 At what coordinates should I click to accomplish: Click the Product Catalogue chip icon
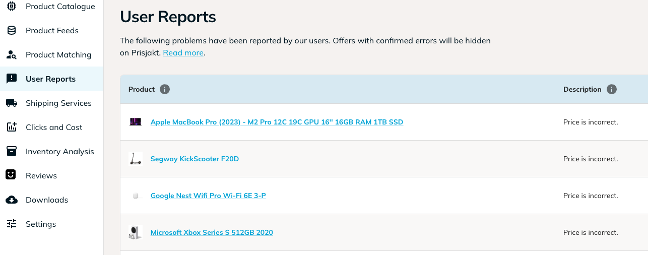[12, 7]
